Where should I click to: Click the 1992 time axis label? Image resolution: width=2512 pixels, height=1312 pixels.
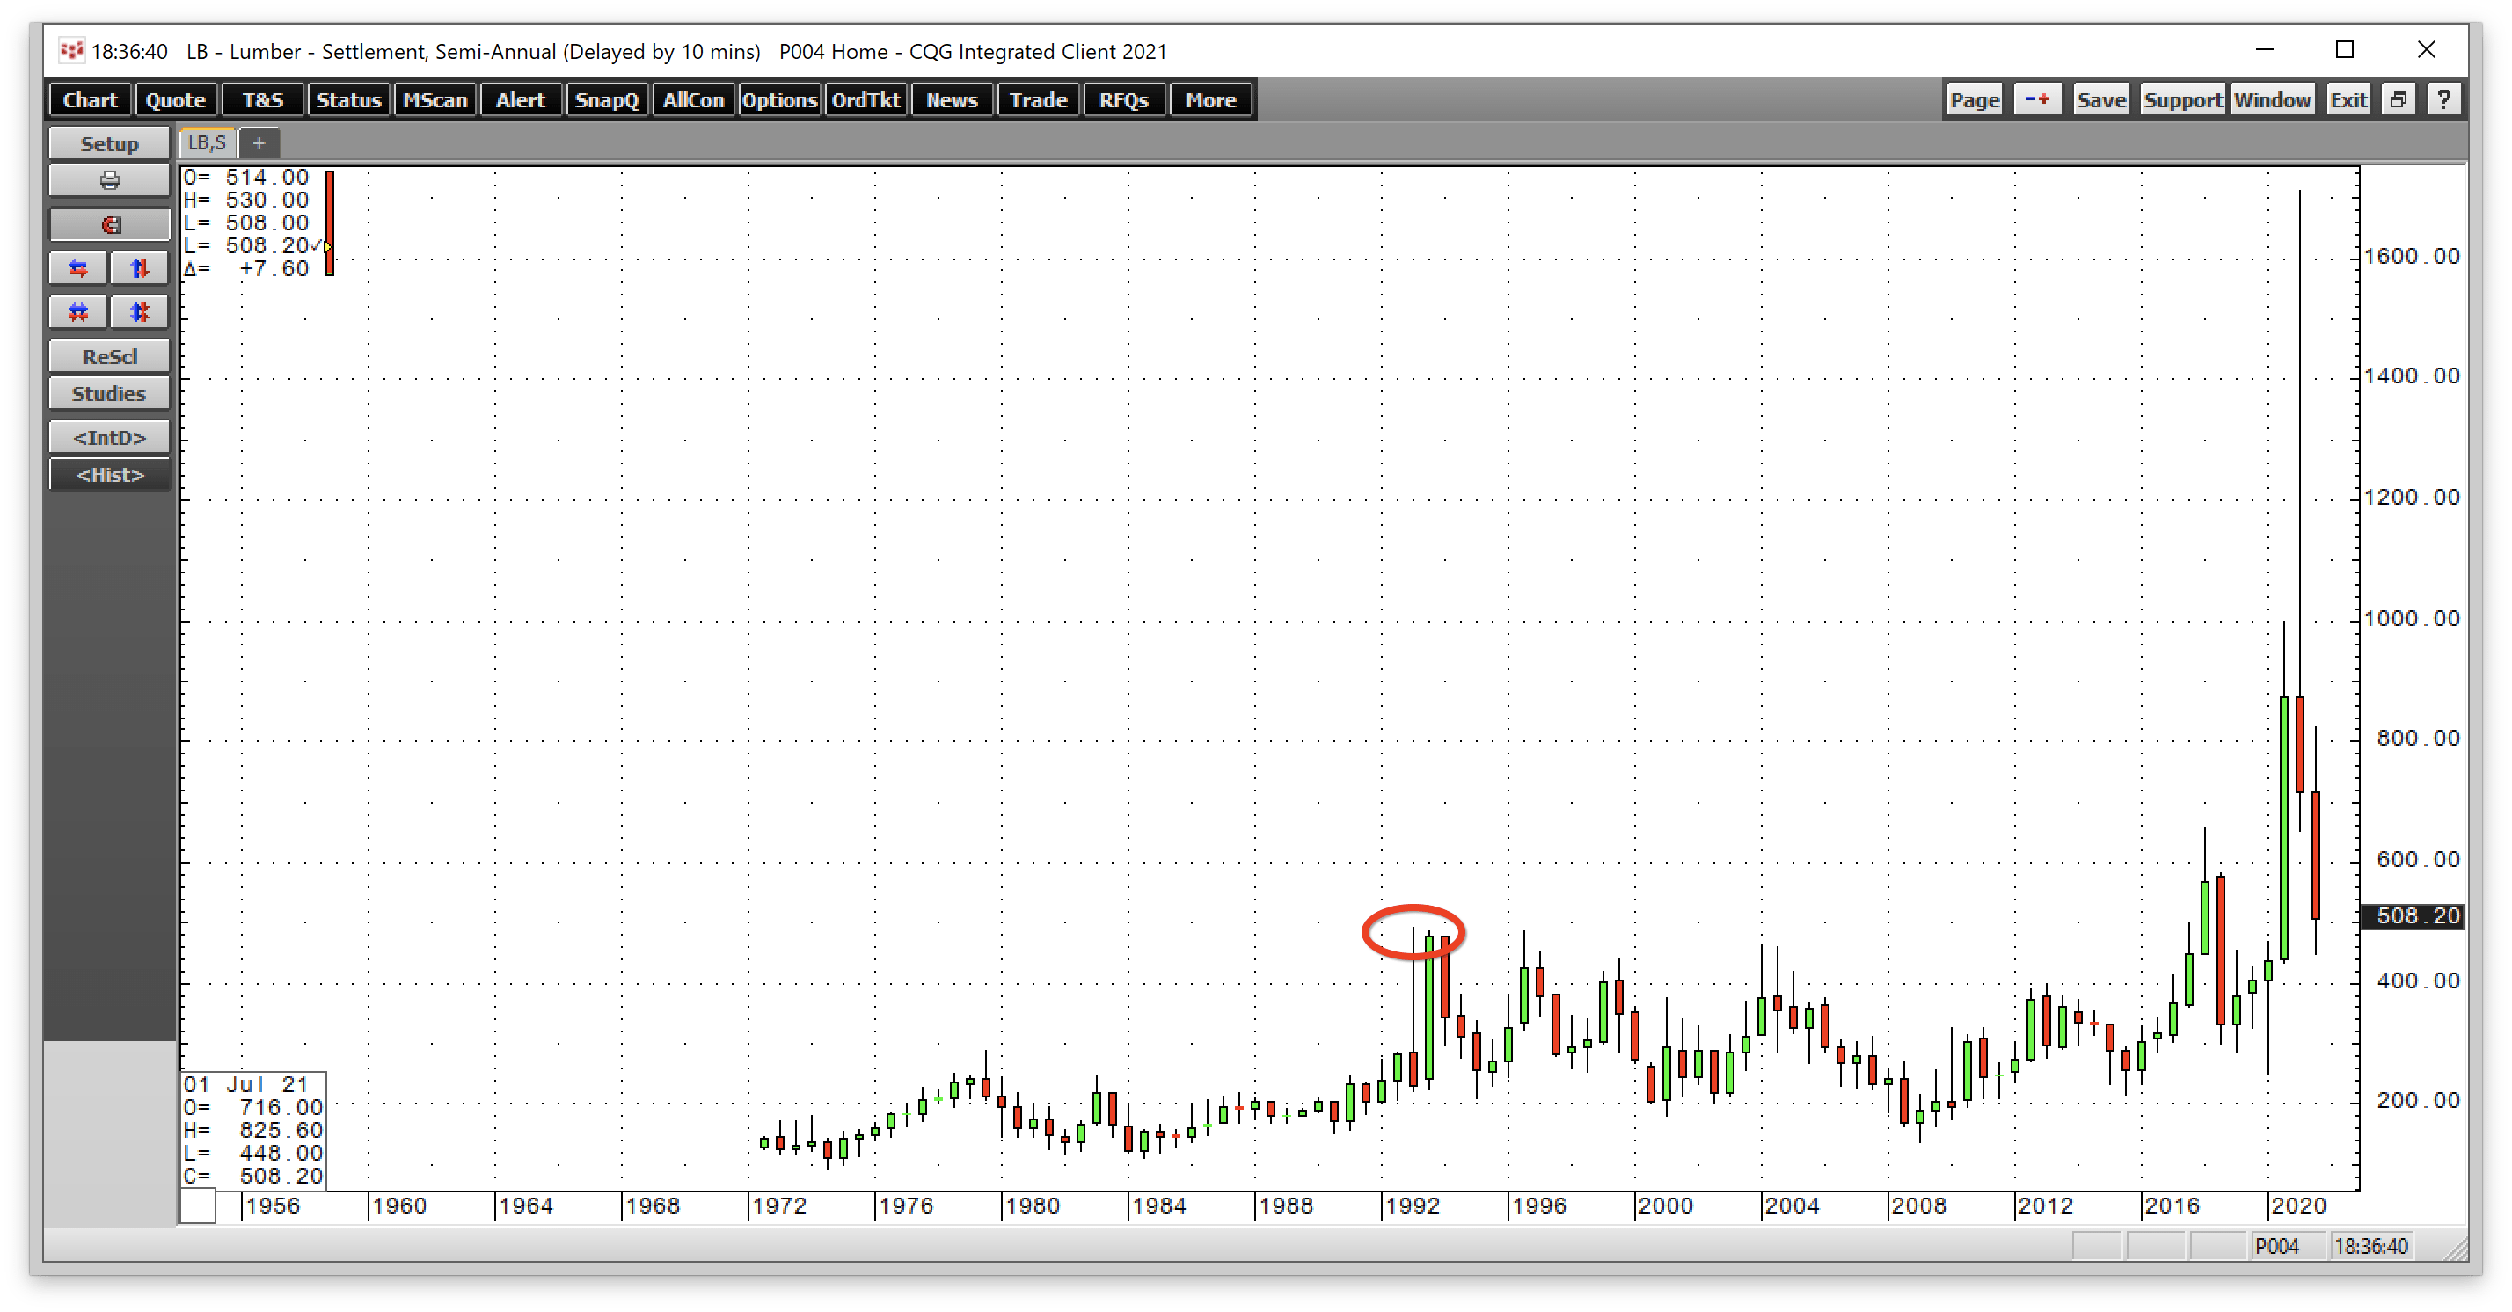point(1413,1206)
